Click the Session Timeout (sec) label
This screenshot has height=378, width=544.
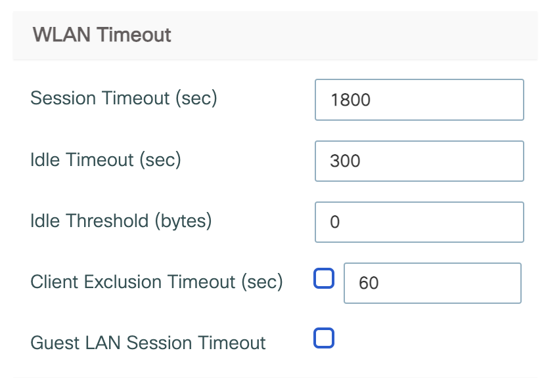click(124, 98)
